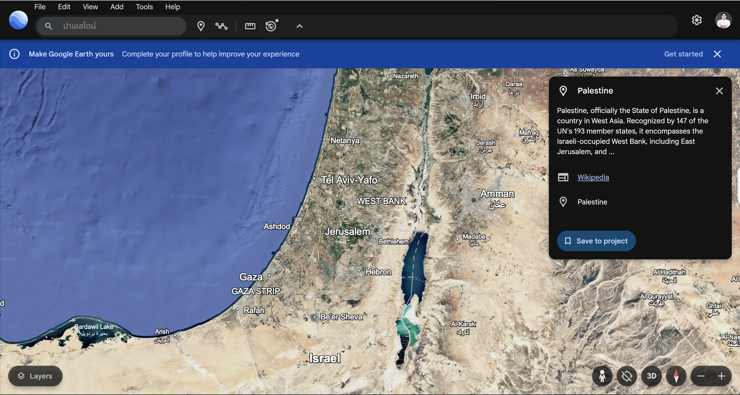Click the Israel country label

point(325,359)
